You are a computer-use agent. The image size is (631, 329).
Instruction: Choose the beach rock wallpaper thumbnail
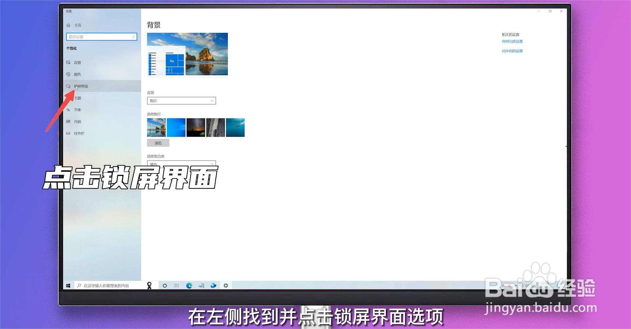[156, 128]
